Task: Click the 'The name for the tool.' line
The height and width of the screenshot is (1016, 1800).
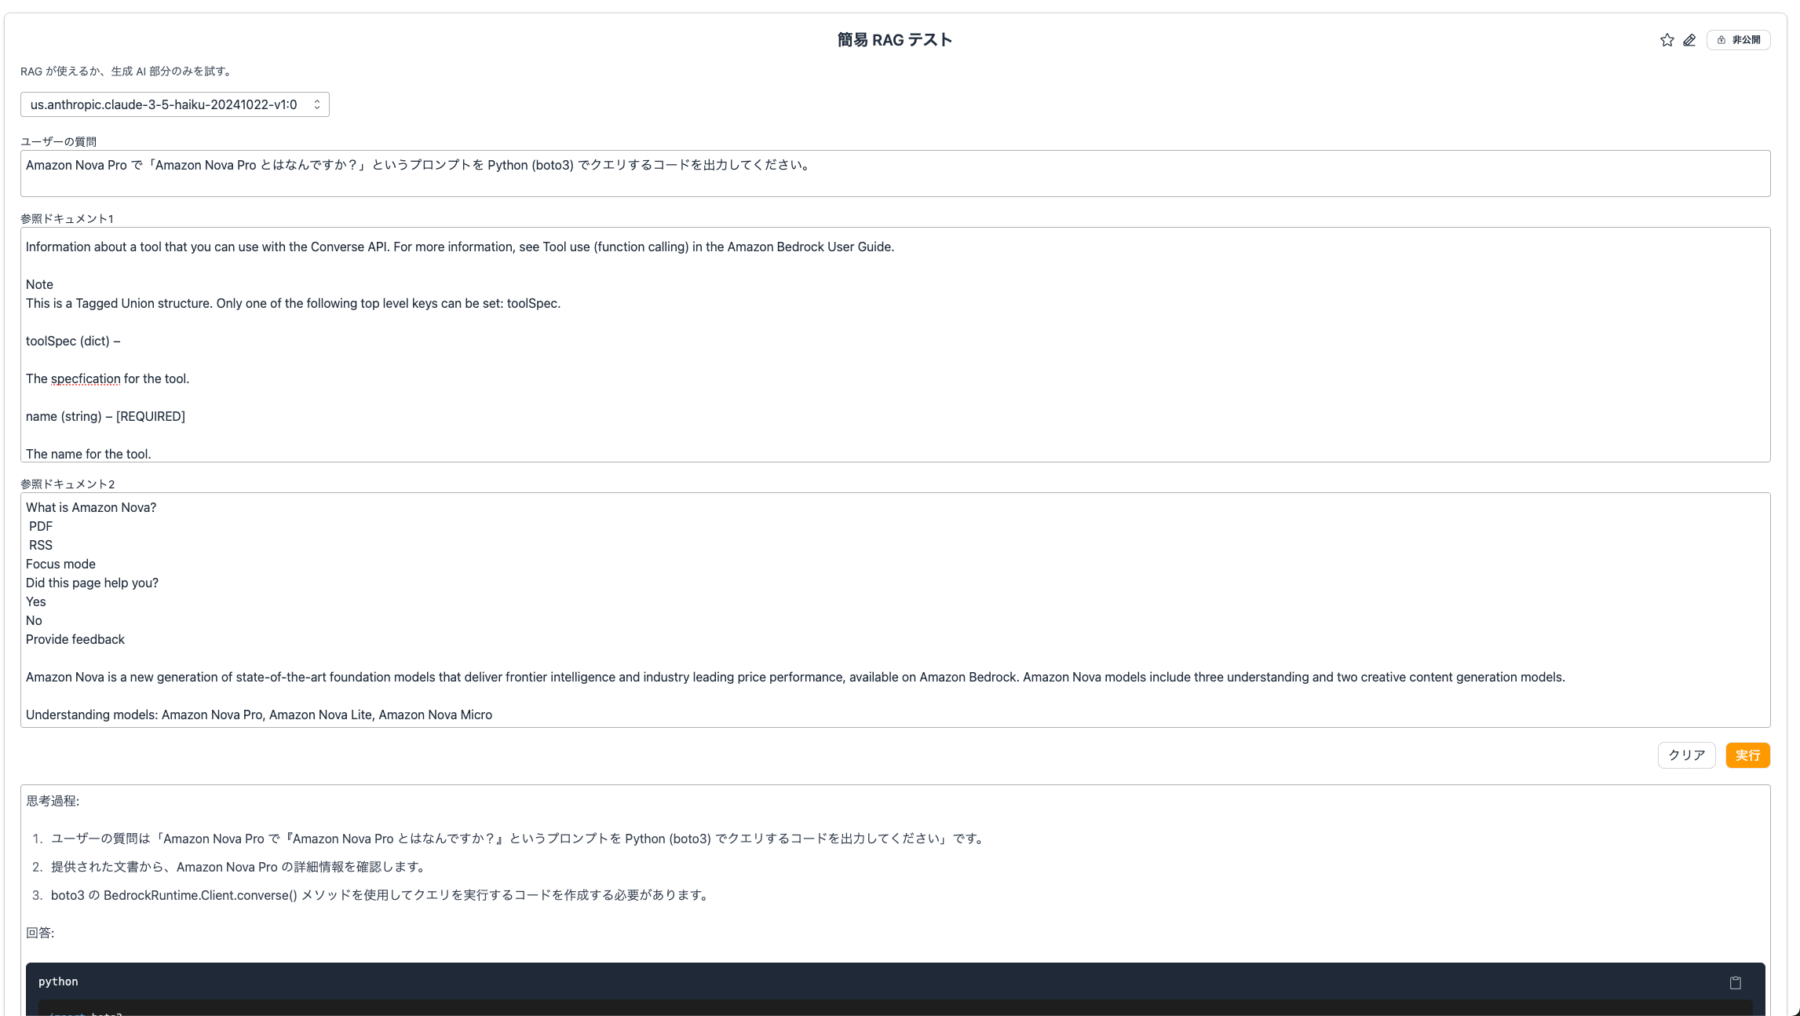Action: [89, 454]
